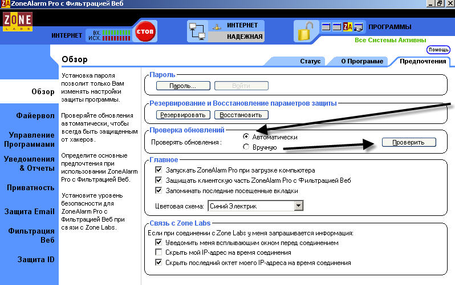Open Уведомления & Отчеты in the sidebar
The width and height of the screenshot is (455, 285).
[x=29, y=164]
